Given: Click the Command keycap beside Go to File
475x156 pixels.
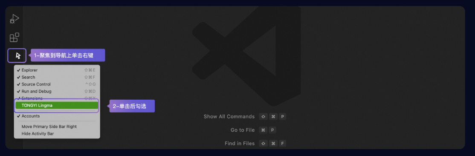Looking at the screenshot, I should [x=263, y=130].
